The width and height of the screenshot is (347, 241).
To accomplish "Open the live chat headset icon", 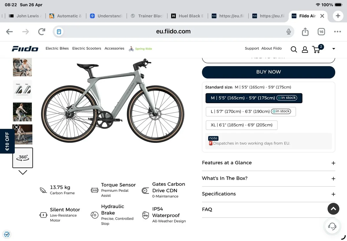I will point(332,226).
